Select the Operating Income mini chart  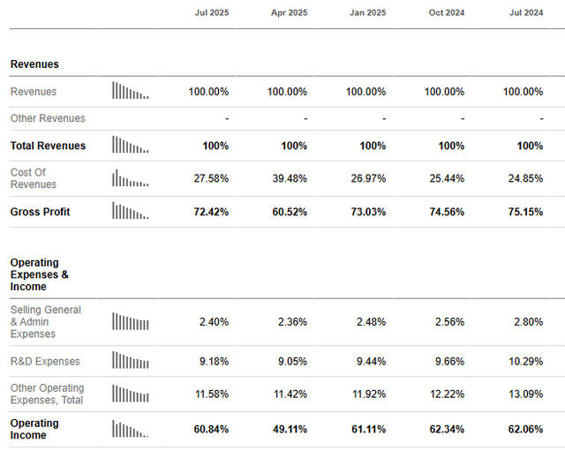[131, 429]
